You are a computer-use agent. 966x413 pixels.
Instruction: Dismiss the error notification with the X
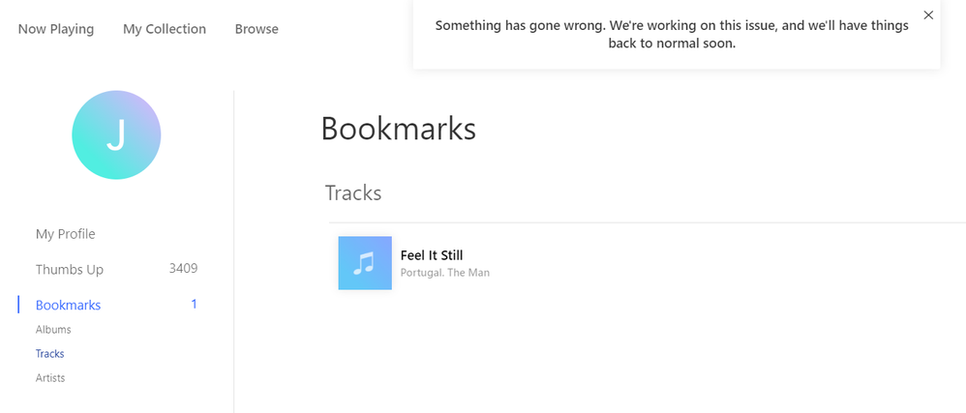point(928,15)
